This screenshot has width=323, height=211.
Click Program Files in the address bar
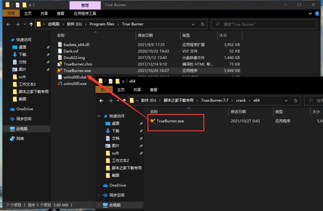tap(102, 24)
